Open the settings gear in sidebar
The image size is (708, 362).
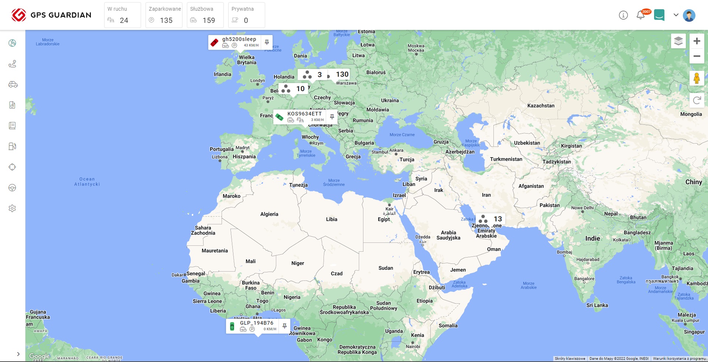pyautogui.click(x=12, y=208)
